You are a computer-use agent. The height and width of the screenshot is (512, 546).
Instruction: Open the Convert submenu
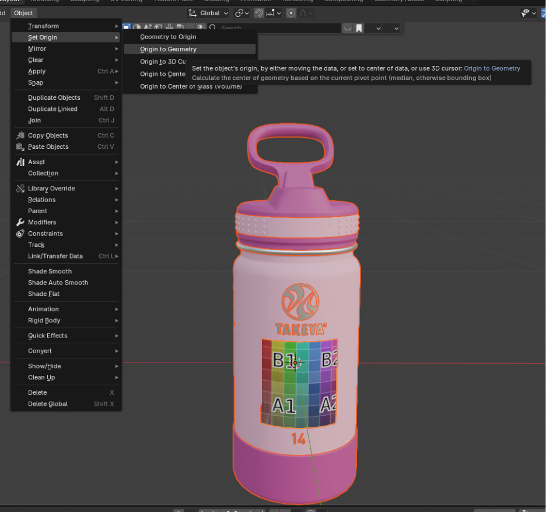66,351
